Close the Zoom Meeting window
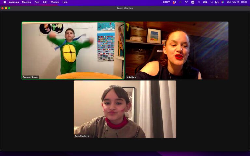The image size is (250, 156). click(2, 8)
